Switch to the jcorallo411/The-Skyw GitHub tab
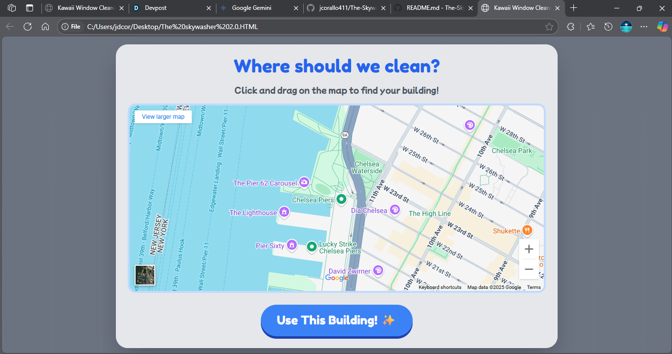Screen dimensions: 672x354 tap(346, 8)
